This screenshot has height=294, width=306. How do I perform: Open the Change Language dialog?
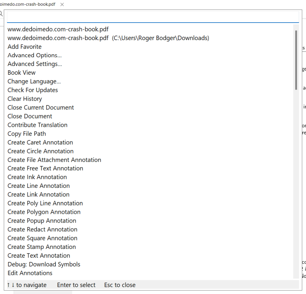(34, 81)
